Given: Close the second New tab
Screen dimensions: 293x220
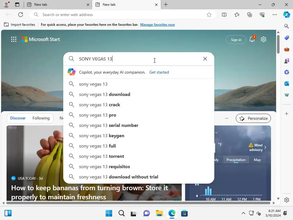Looking at the screenshot, I should [156, 5].
